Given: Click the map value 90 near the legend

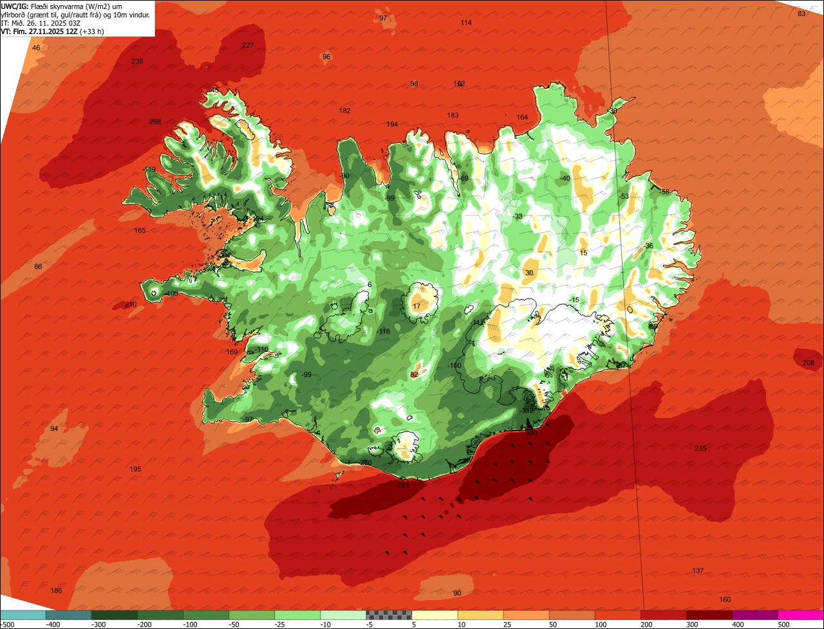Looking at the screenshot, I should coord(457,593).
